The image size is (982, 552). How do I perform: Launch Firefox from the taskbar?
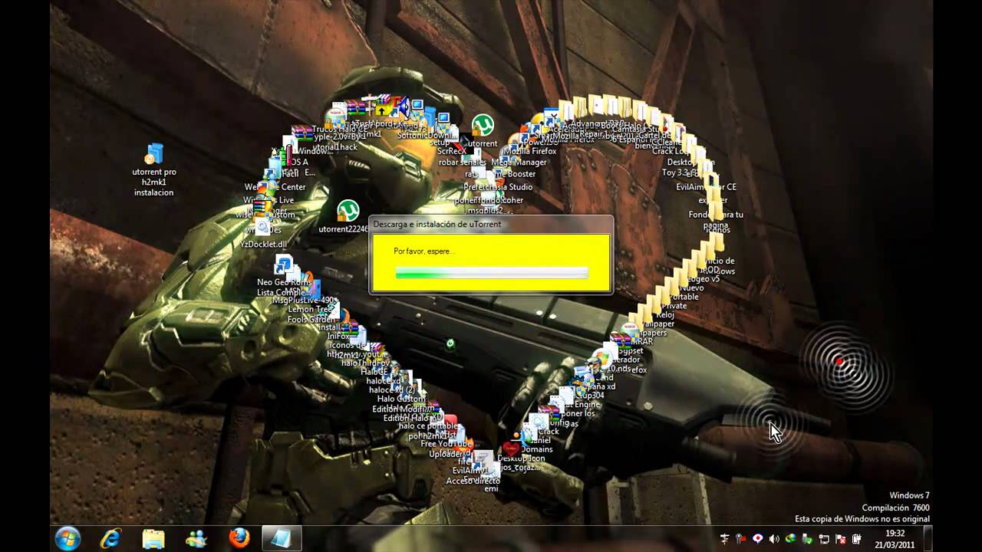pyautogui.click(x=239, y=539)
